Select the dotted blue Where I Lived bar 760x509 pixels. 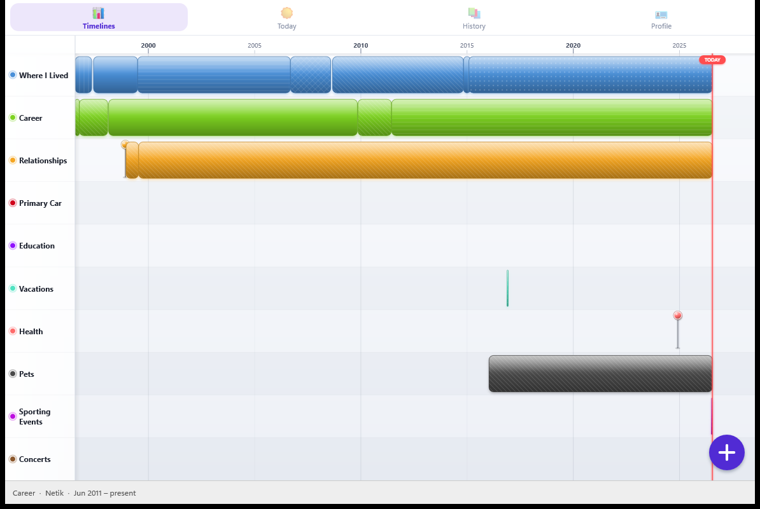(590, 75)
